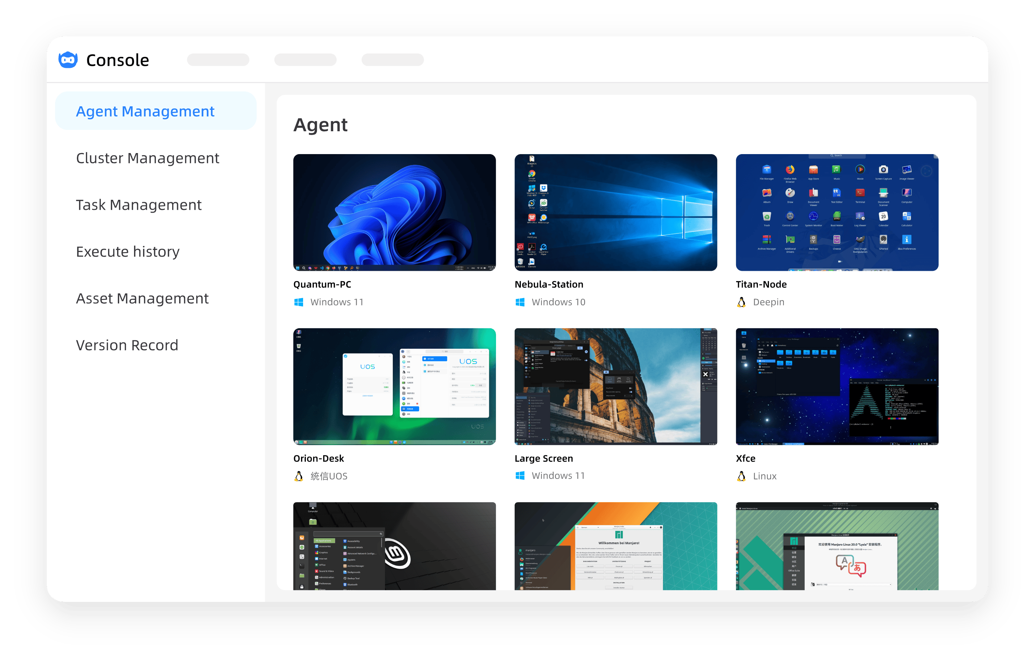Click first placeholder tab in top header

click(x=218, y=60)
